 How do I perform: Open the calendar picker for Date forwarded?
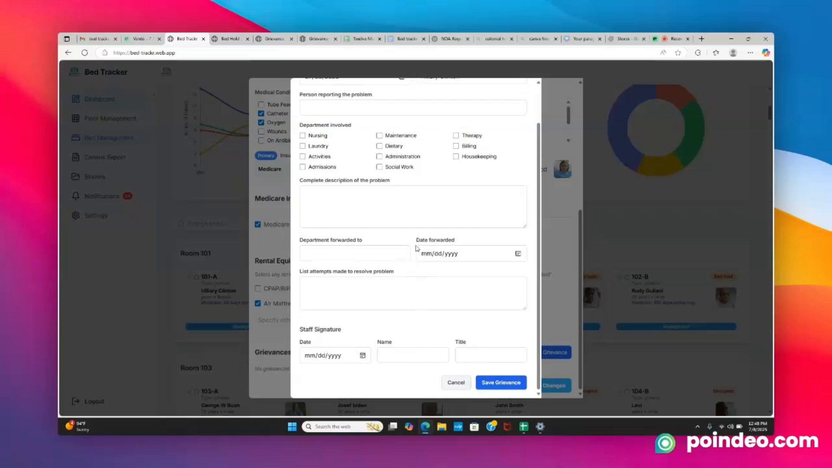(518, 253)
